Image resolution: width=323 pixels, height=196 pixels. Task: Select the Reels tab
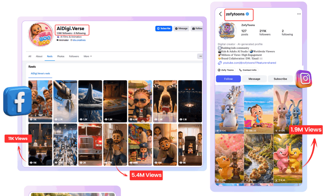click(x=50, y=56)
